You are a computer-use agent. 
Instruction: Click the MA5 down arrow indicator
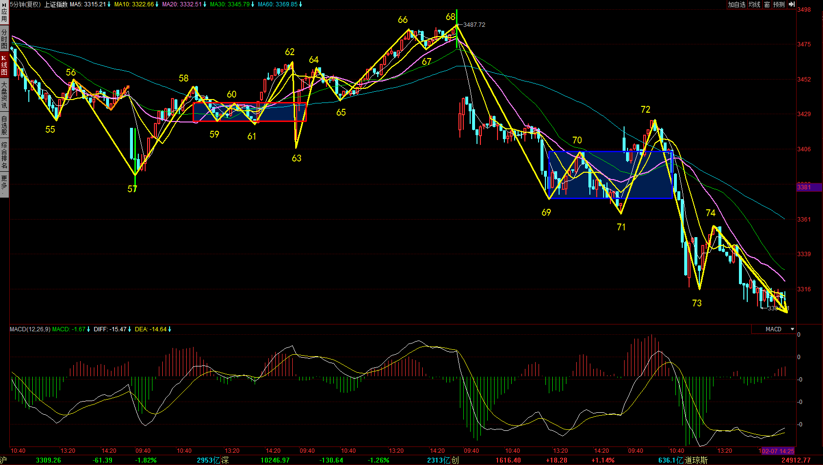[x=109, y=4]
